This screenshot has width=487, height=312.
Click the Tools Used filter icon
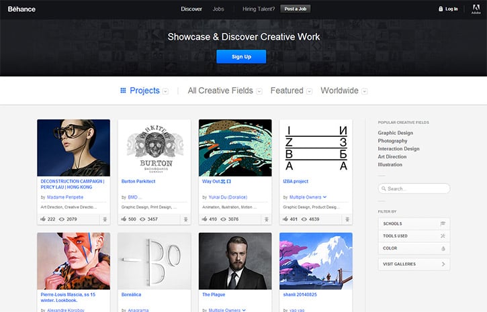pos(443,236)
